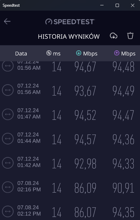The image size is (140, 220).
Task: Go back using the arrow icon
Action: pyautogui.click(x=7, y=21)
